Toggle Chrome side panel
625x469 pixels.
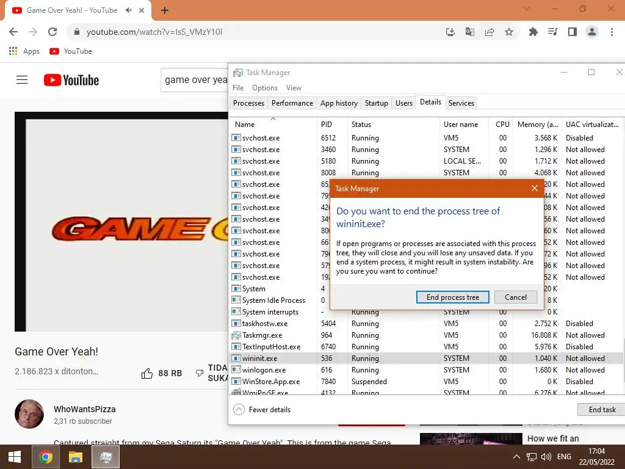point(573,32)
